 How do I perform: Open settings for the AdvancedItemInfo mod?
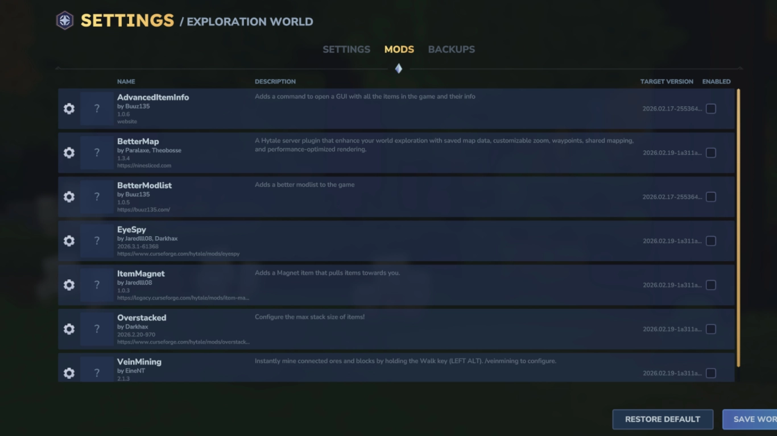(x=69, y=108)
